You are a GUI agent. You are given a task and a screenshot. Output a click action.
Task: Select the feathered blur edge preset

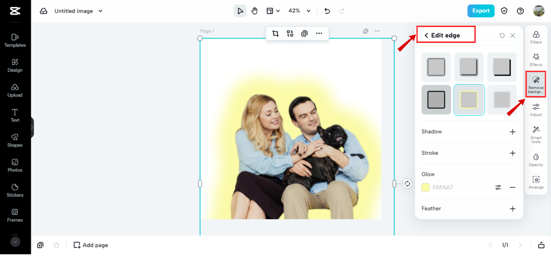point(502,100)
